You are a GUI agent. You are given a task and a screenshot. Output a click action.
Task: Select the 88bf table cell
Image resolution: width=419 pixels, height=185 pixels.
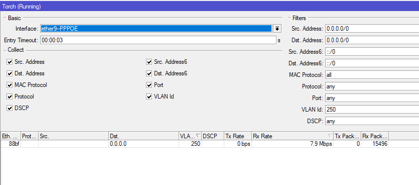[11, 144]
